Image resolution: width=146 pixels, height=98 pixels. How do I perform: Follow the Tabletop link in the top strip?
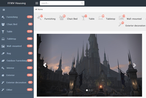point(111,19)
